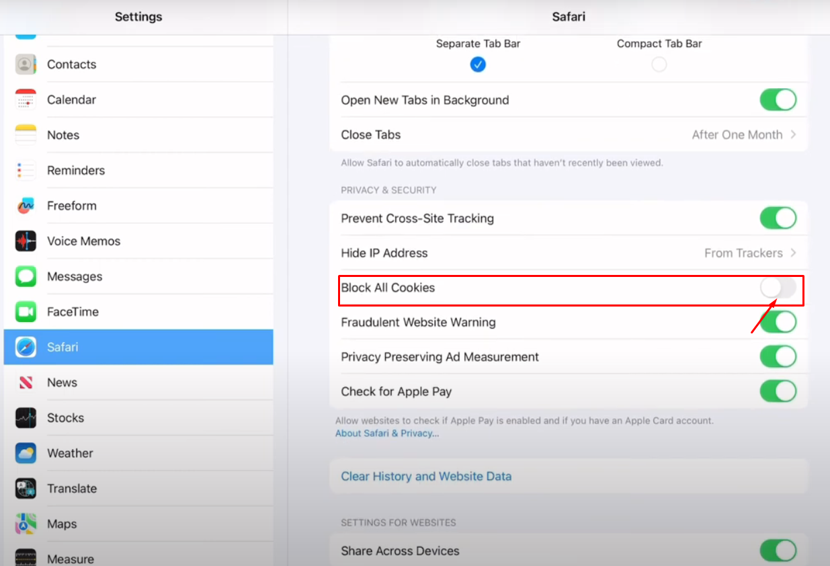Screen dimensions: 830x566
Task: Enable the Block All Cookies switch
Action: pos(778,288)
